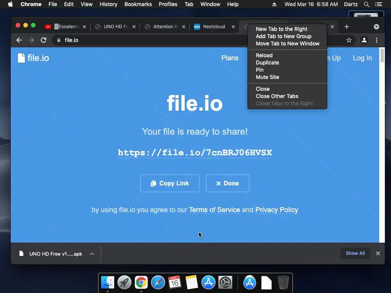The height and width of the screenshot is (293, 391).
Task: Open the downloaded UNO HD Free apk item
Action: tap(51, 254)
